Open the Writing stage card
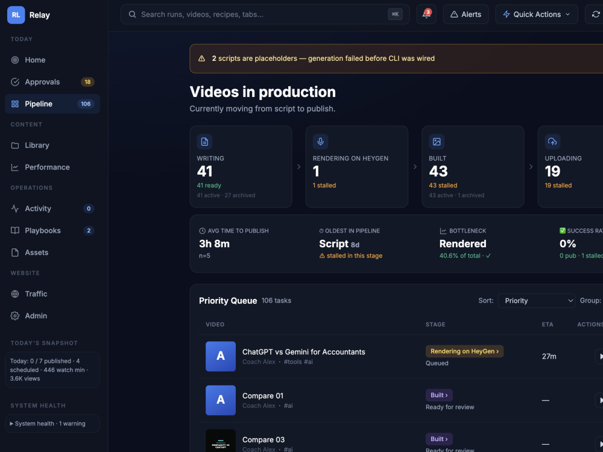The height and width of the screenshot is (452, 603). pyautogui.click(x=241, y=167)
